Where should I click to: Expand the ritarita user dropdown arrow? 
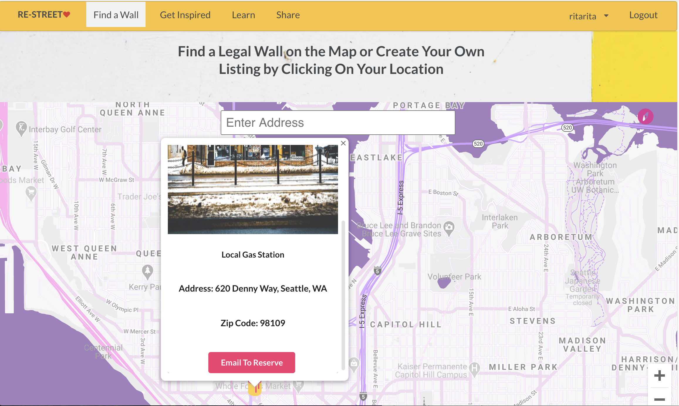point(606,16)
